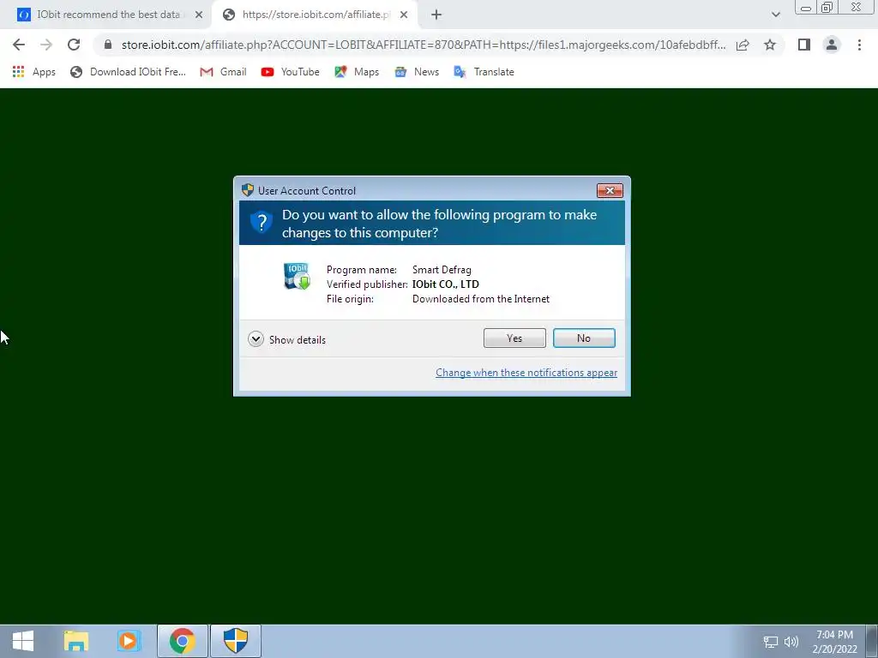Screen dimensions: 878x658
Task: Close the User Account Control dialog
Action: click(x=610, y=191)
